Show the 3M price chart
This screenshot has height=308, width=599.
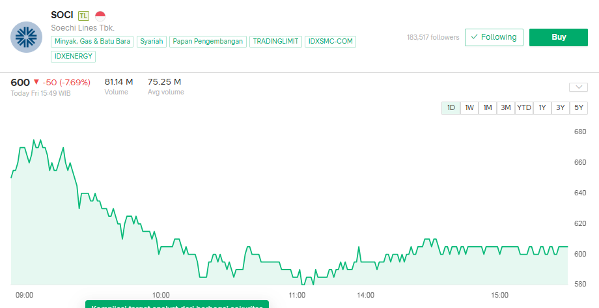(x=505, y=108)
